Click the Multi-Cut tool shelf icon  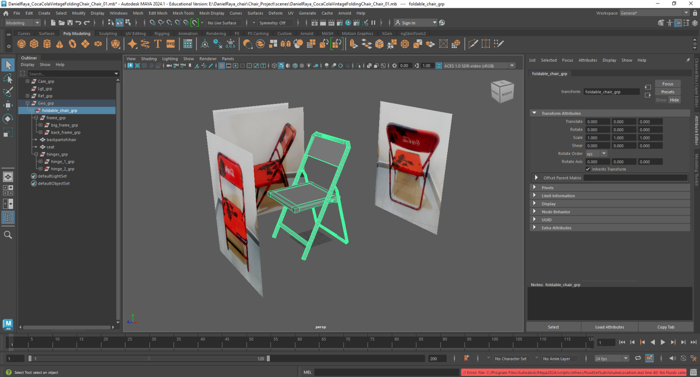tap(473, 44)
